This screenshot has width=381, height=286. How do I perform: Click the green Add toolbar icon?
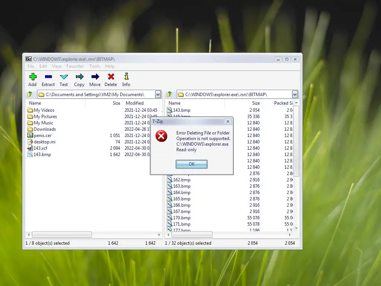33,77
